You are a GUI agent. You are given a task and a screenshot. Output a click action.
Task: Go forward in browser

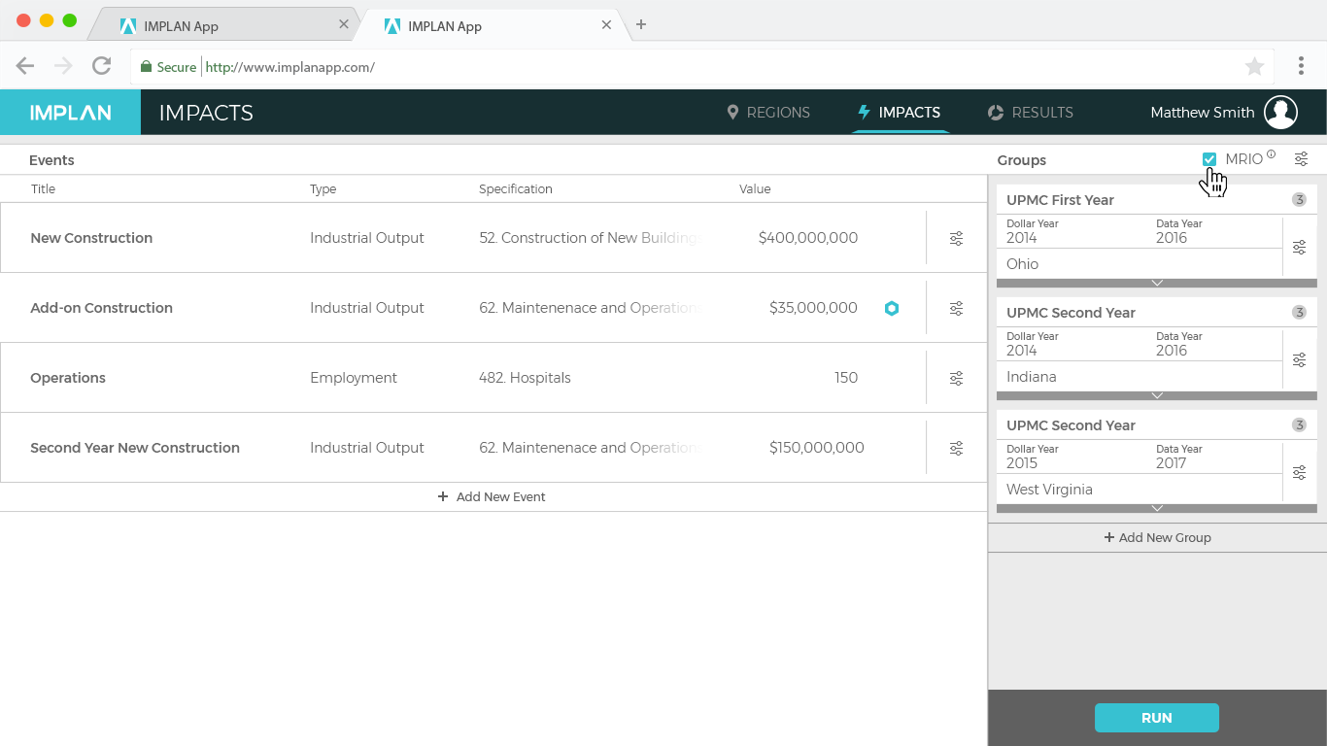[63, 66]
